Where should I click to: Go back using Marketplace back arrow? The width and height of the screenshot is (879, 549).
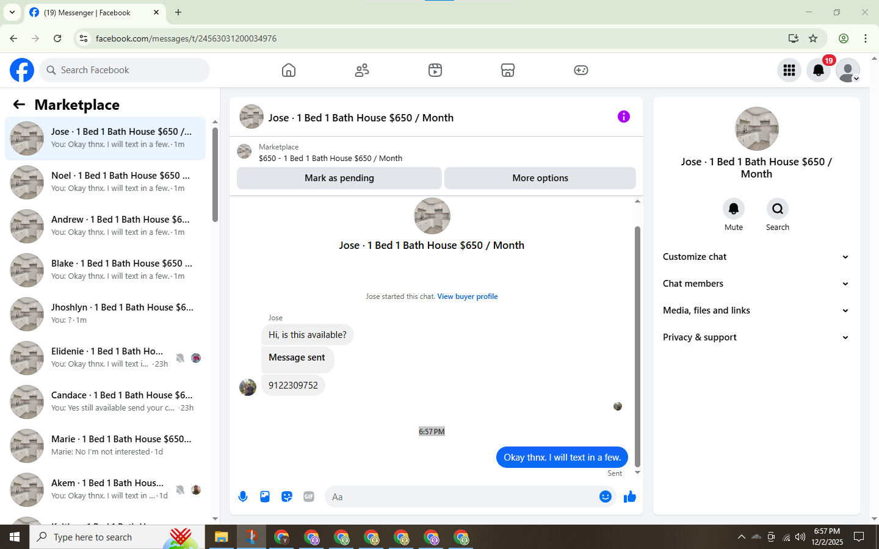[x=19, y=105]
